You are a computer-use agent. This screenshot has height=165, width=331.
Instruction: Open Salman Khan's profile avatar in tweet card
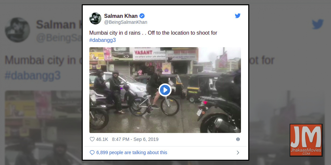pyautogui.click(x=95, y=18)
